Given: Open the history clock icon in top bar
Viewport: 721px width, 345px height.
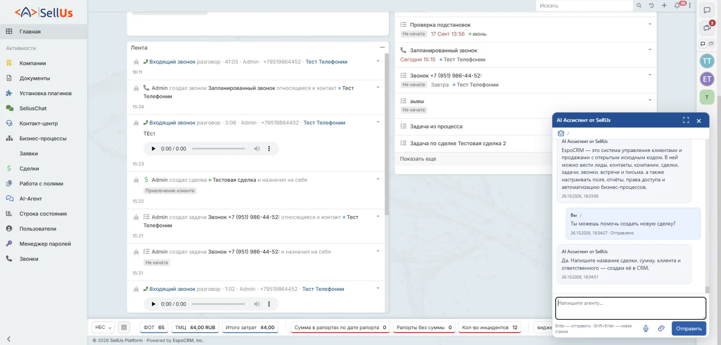Looking at the screenshot, I should coord(651,5).
